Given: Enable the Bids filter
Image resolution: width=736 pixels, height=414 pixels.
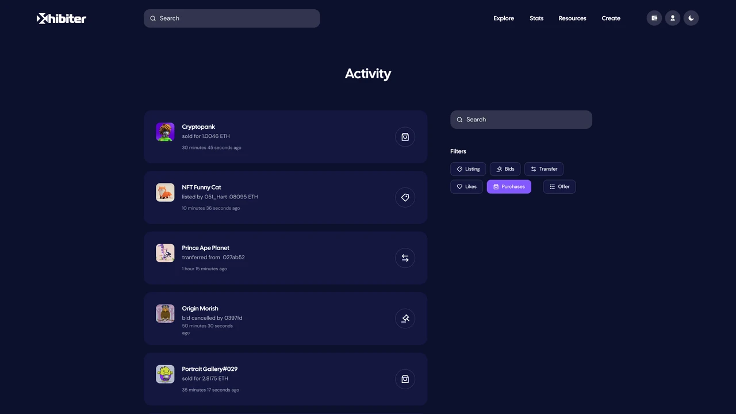Looking at the screenshot, I should [x=505, y=169].
